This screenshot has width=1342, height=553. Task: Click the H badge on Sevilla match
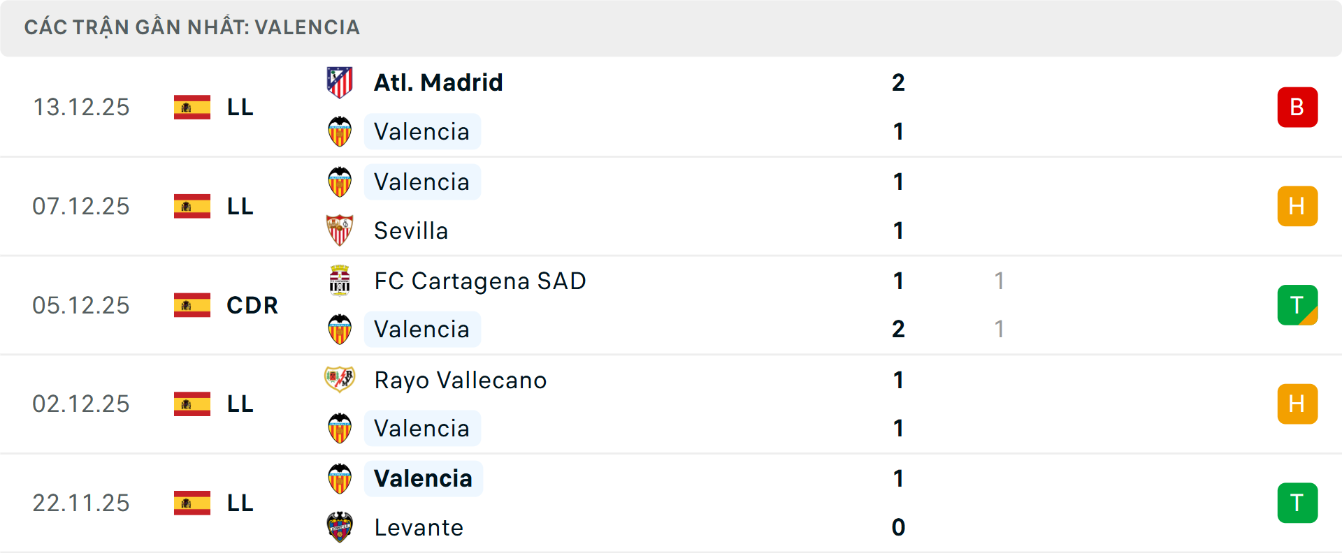coord(1297,206)
